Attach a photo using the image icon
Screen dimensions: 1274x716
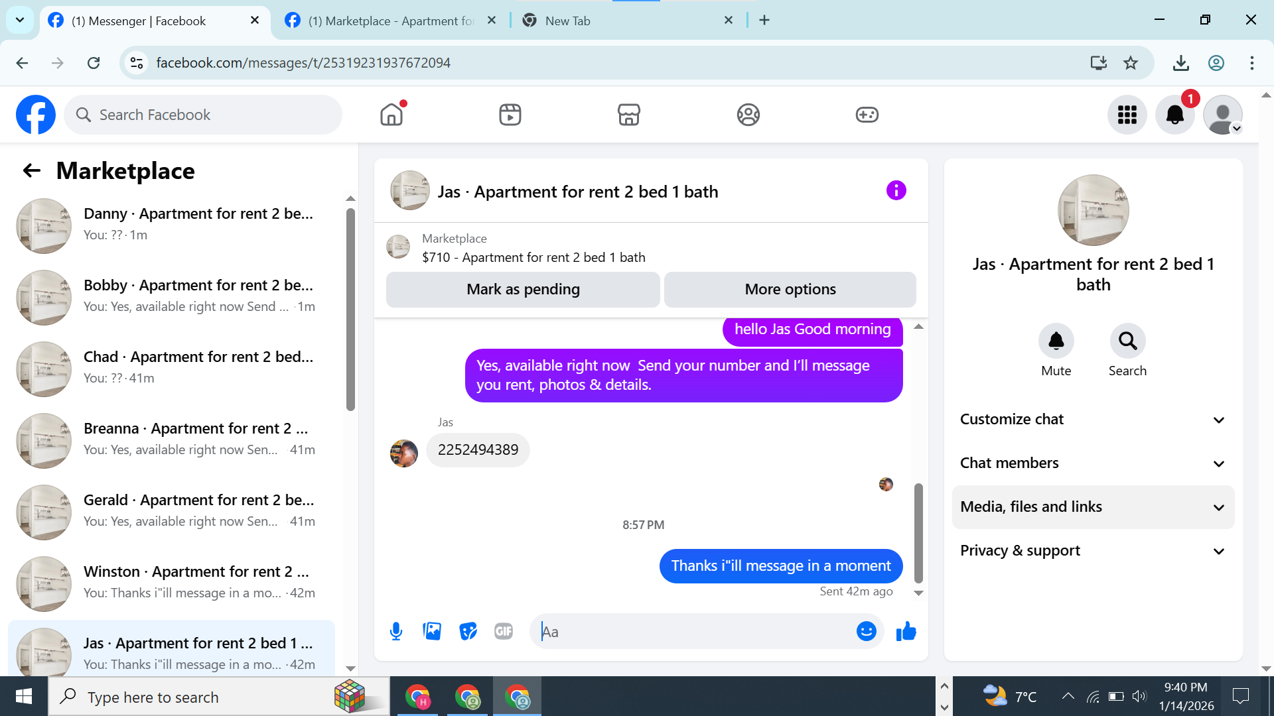(432, 631)
